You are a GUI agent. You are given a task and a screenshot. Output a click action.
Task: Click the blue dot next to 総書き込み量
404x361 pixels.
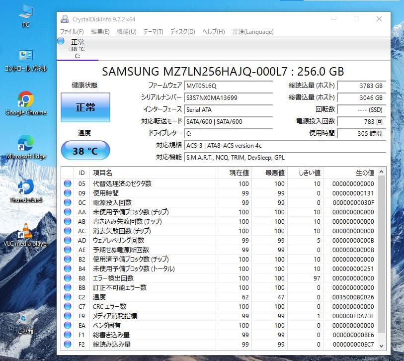[67, 336]
